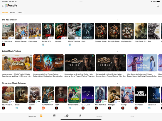Viewport: 162px width, 121px height.
Task: Open the hamburger side menu
Action: coord(3,6)
